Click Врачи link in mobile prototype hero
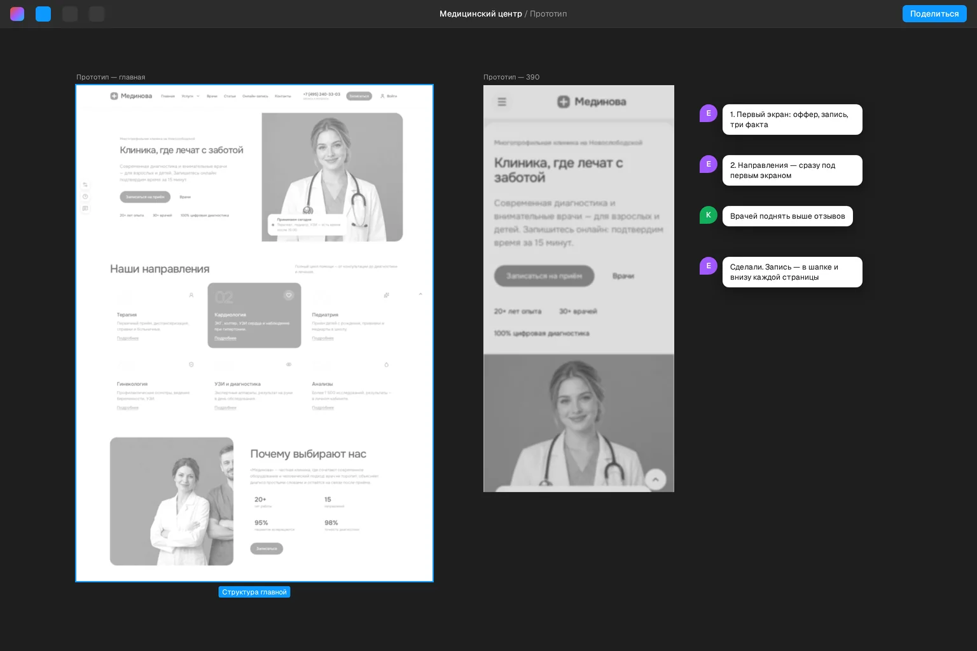 click(623, 276)
